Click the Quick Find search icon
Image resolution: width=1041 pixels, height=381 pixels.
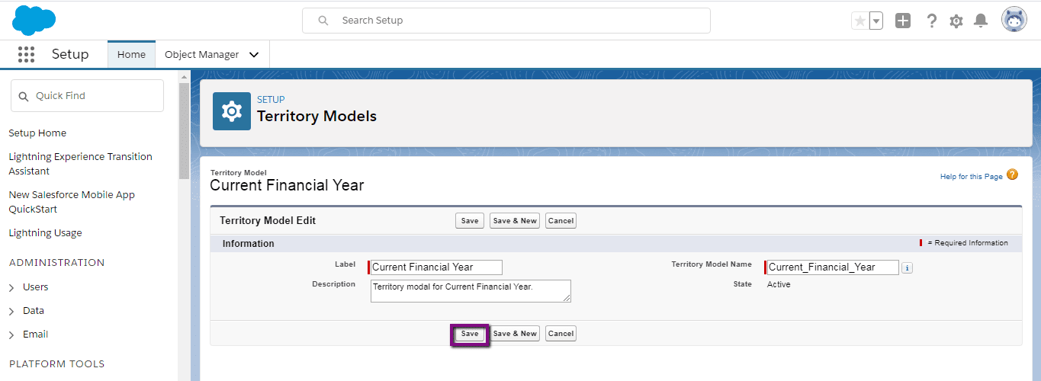[24, 96]
